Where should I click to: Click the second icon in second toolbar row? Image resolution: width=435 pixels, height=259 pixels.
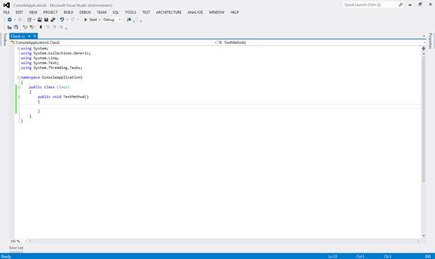[16, 27]
